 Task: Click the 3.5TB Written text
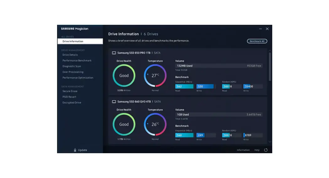coord(124,90)
